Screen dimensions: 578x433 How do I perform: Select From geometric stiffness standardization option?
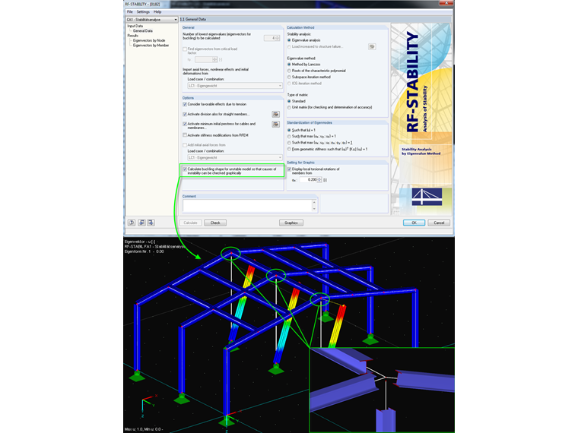[289, 149]
